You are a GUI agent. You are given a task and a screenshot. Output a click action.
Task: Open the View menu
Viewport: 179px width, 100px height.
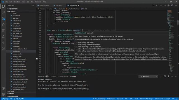coord(23,2)
